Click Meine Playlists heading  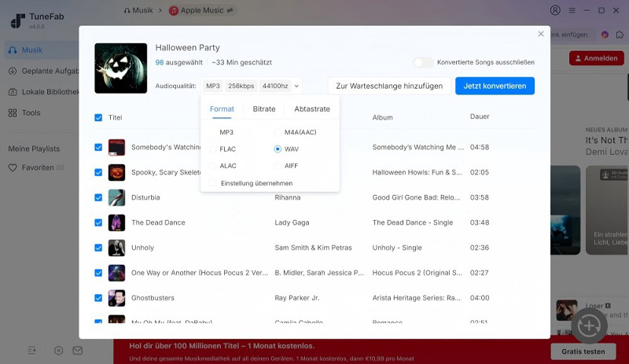(34, 149)
